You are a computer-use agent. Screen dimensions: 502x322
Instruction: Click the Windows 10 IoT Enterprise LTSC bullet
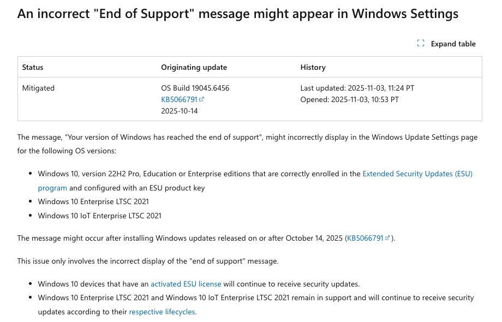[x=99, y=216]
